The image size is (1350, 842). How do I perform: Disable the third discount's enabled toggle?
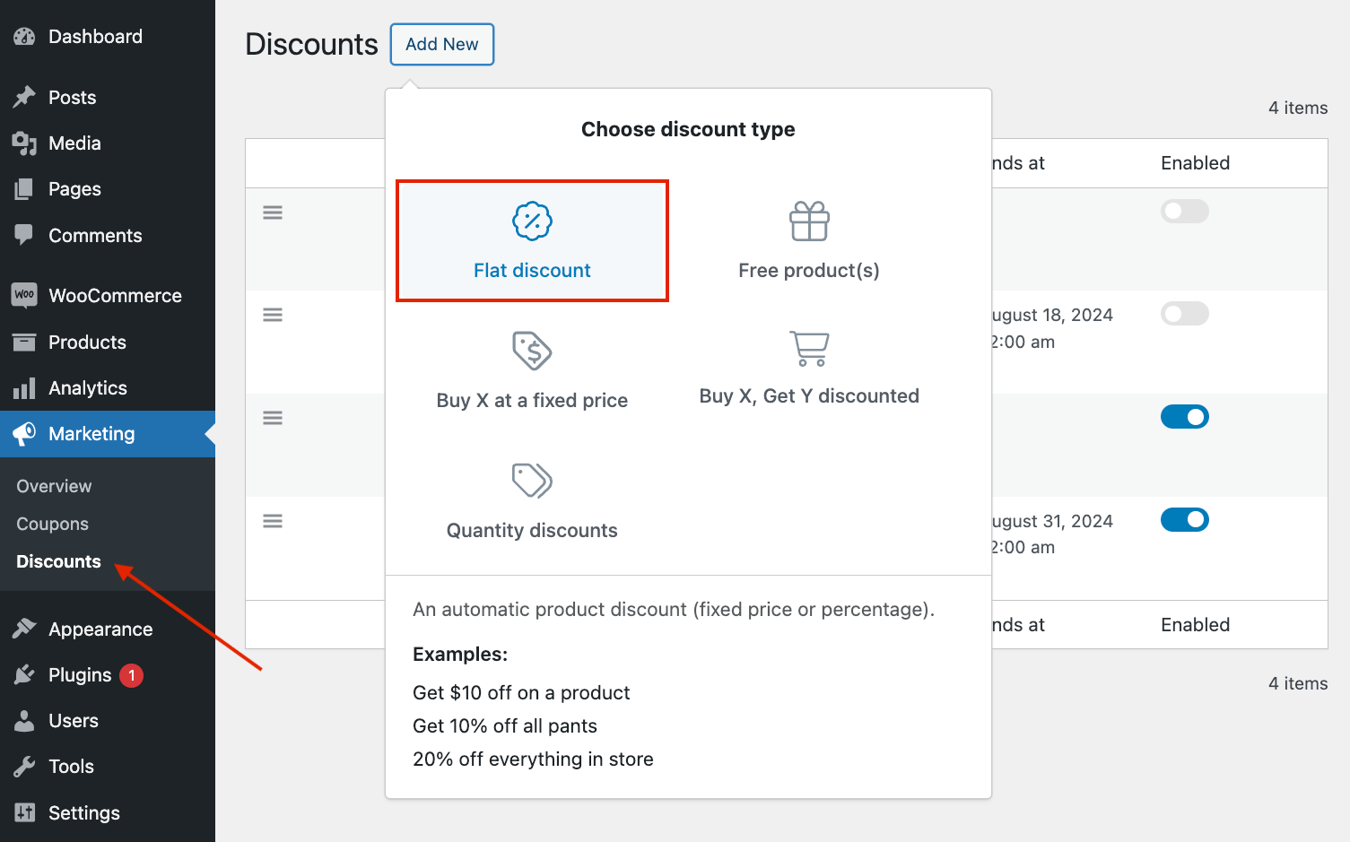(1184, 416)
